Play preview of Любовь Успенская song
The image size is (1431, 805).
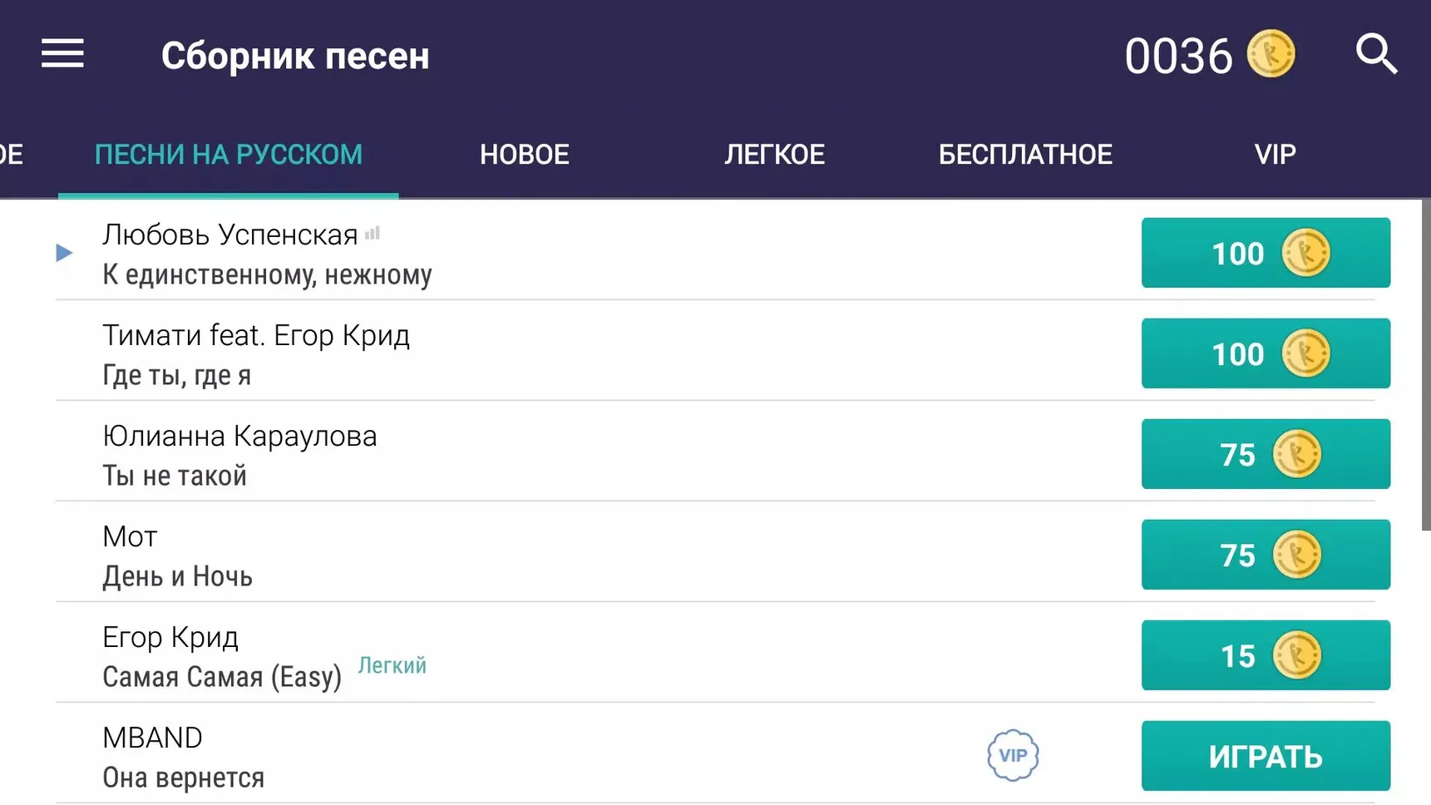tap(64, 253)
